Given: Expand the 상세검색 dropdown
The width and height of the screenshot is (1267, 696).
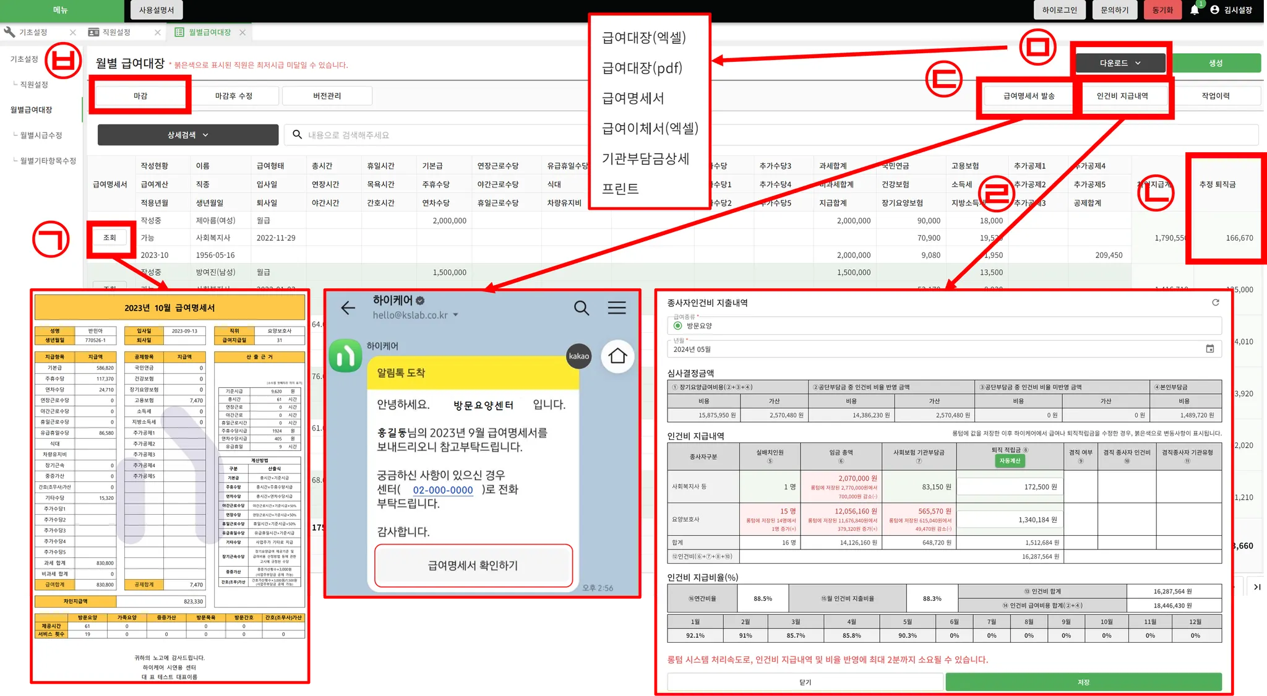Looking at the screenshot, I should 187,135.
